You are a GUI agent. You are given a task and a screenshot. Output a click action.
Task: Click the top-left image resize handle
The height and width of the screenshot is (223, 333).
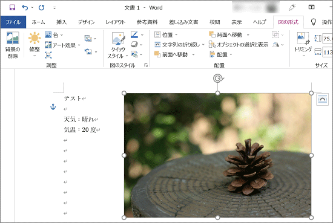pyautogui.click(x=124, y=93)
